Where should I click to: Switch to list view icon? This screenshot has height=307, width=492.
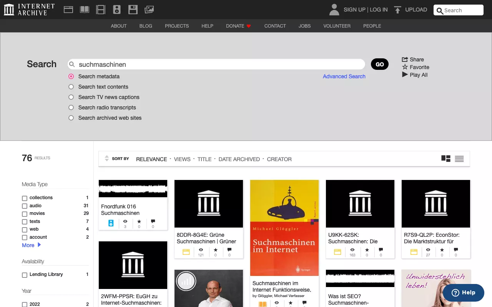click(x=459, y=159)
